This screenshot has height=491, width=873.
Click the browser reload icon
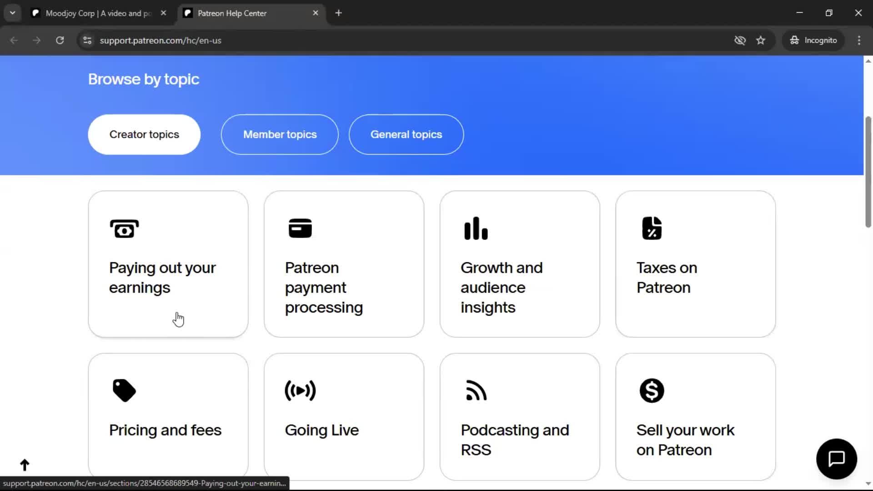point(60,40)
